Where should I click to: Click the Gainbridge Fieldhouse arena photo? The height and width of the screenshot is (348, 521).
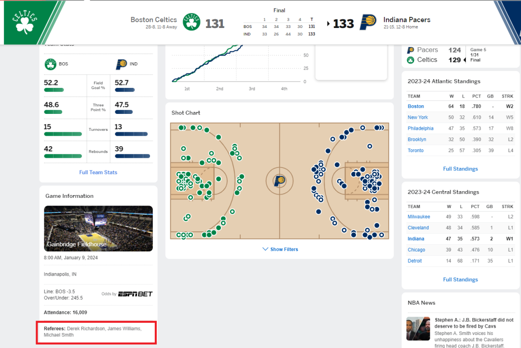pos(98,228)
